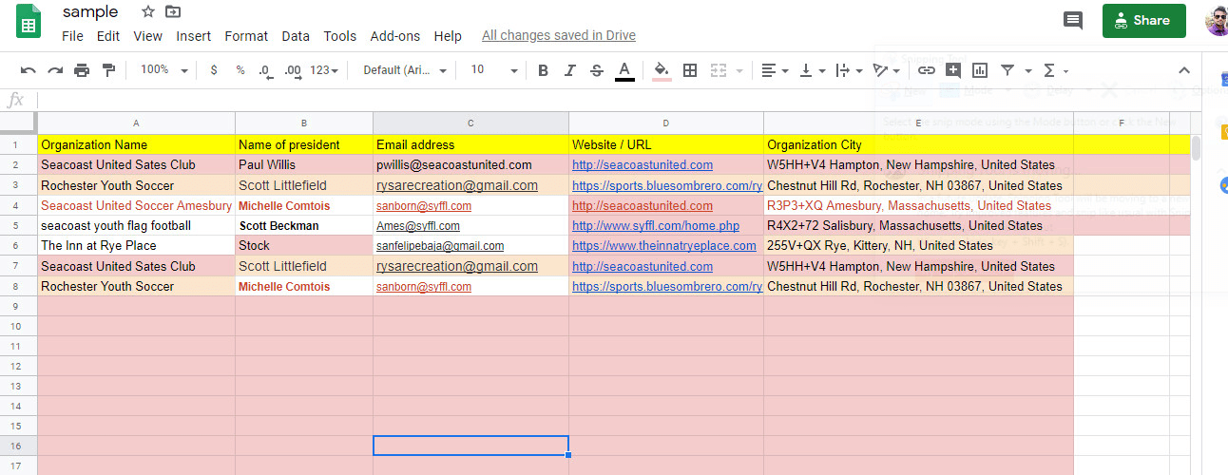Toggle bold formatting

click(x=543, y=70)
